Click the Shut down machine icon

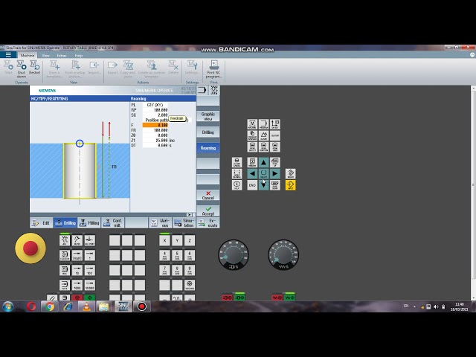click(22, 68)
